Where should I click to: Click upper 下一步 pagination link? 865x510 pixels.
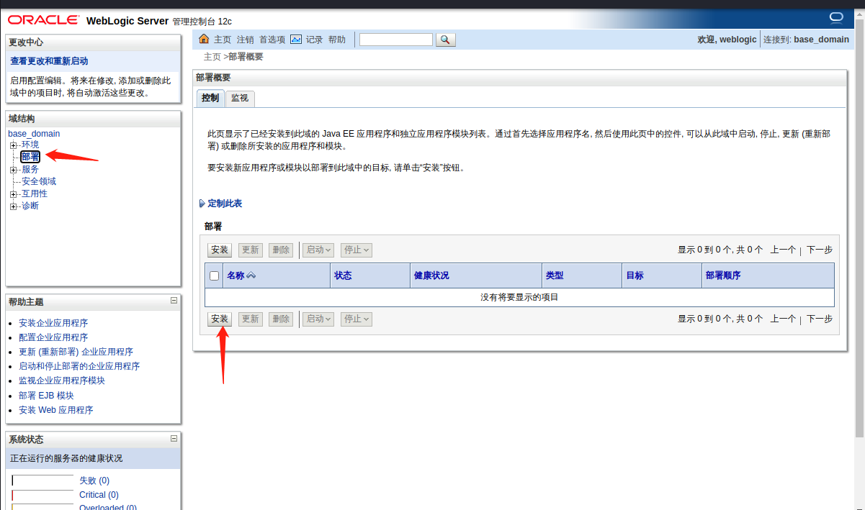click(820, 250)
